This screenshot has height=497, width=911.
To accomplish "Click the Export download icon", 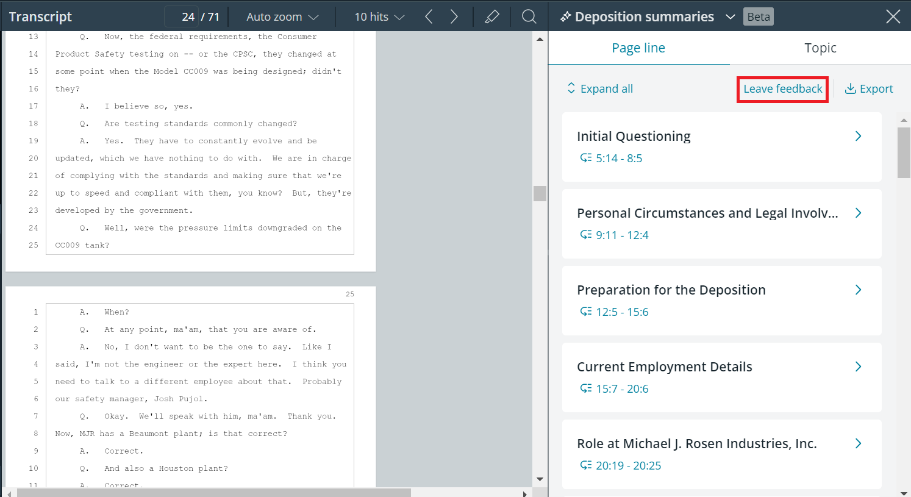I will tap(850, 88).
